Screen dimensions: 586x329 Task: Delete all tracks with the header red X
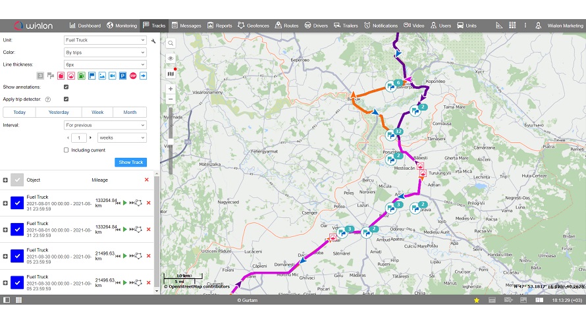tap(146, 180)
